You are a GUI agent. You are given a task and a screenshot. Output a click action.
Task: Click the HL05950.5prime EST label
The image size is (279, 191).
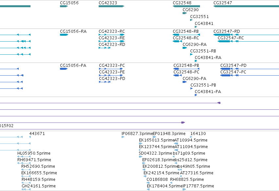click(34, 153)
